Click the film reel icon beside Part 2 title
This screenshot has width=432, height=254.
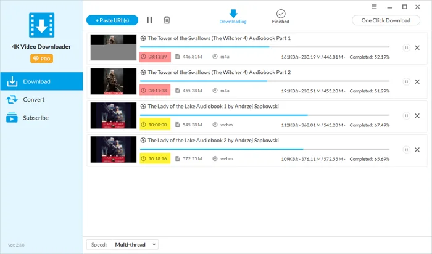[143, 72]
